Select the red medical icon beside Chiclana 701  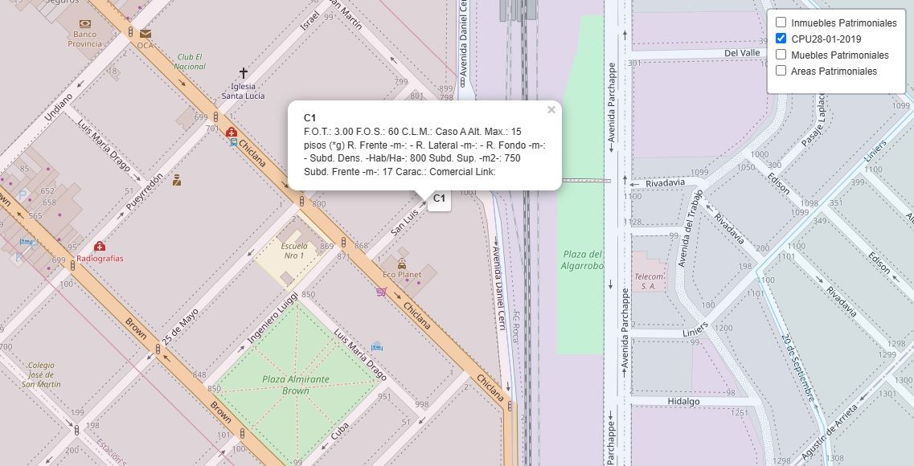click(x=231, y=132)
